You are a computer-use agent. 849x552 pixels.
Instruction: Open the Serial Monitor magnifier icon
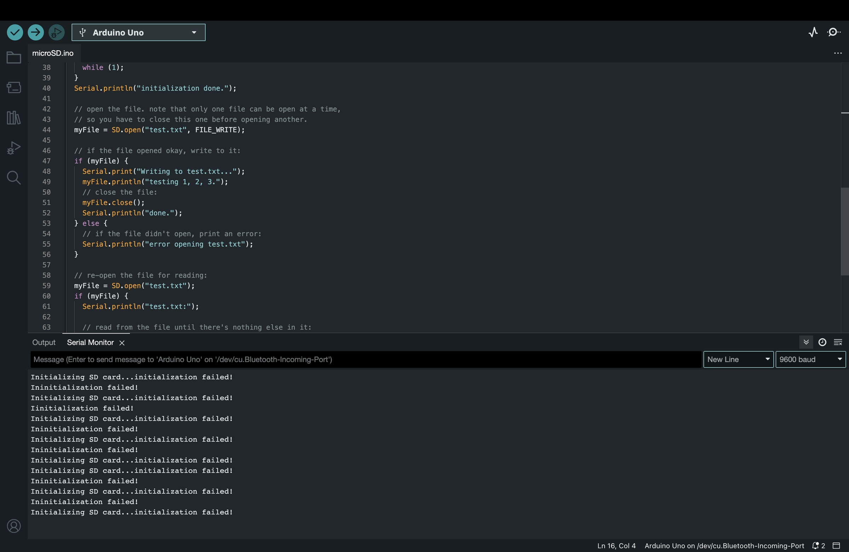(833, 33)
